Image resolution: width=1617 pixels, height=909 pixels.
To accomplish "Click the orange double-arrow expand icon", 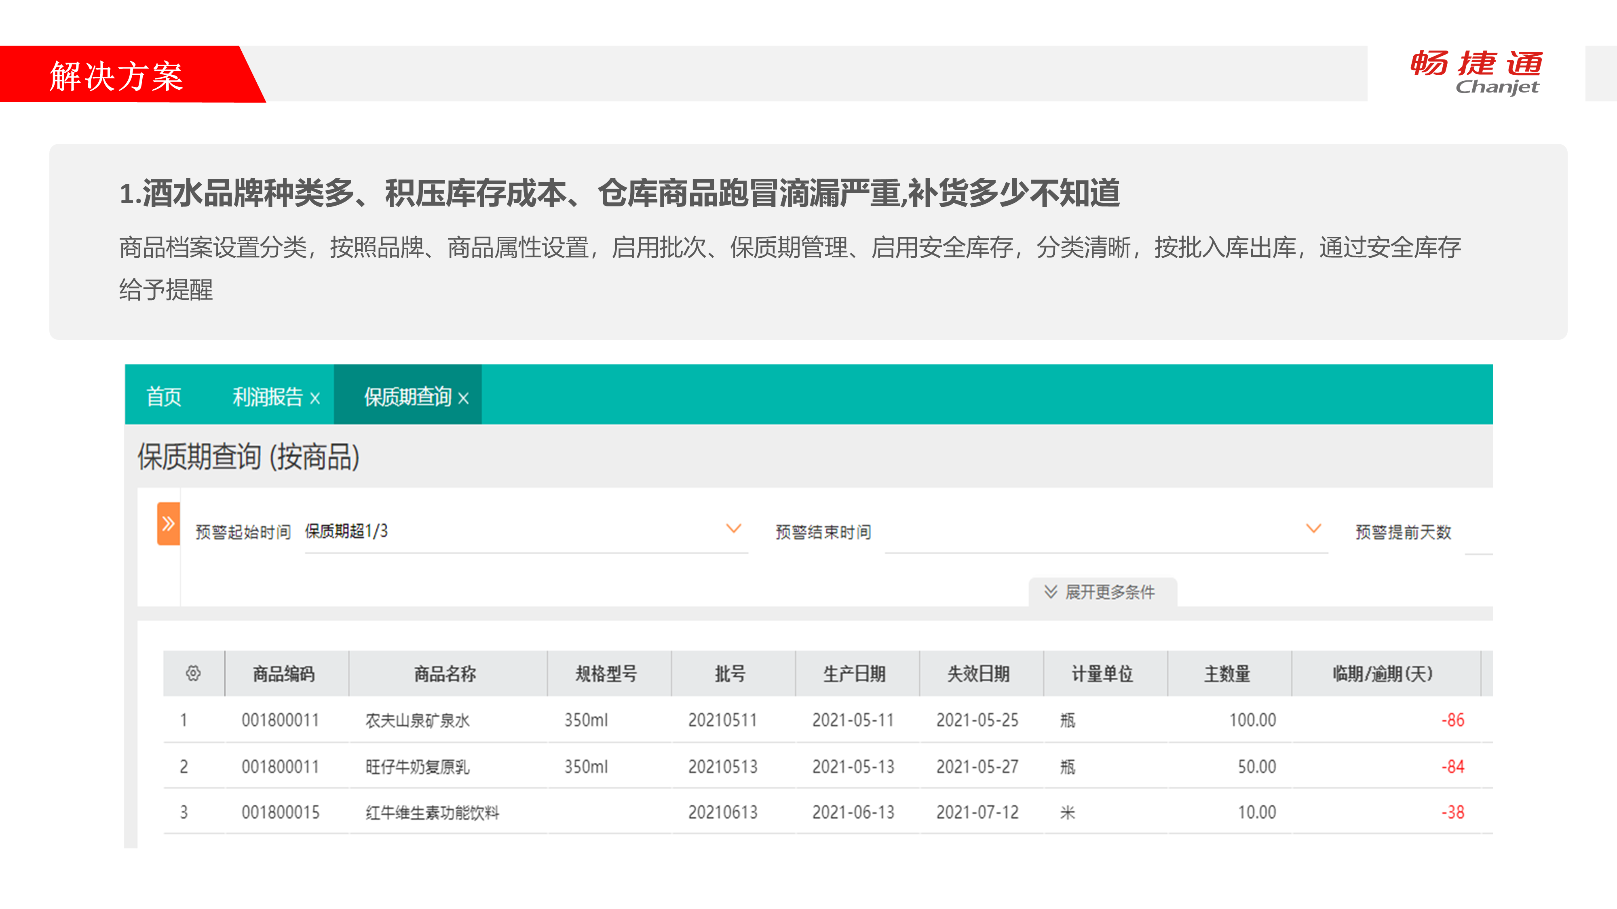I will pyautogui.click(x=168, y=524).
